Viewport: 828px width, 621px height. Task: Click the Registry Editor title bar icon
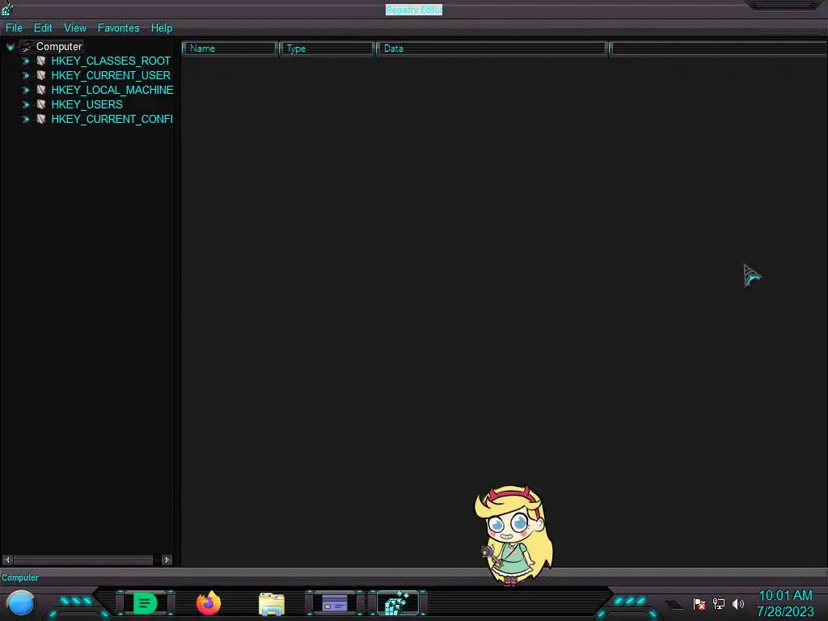pyautogui.click(x=7, y=8)
